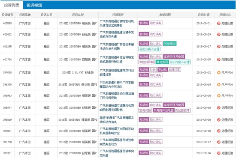
Task: Open complaint 高速行驶途中突然失去动力
Action: (117, 142)
